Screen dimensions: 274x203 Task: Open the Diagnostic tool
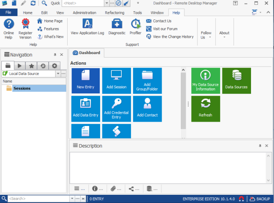(117, 27)
